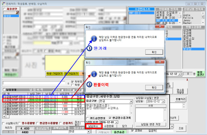Confirm the 납입 이력 message with 확인
The width and height of the screenshot is (207, 135).
(154, 52)
